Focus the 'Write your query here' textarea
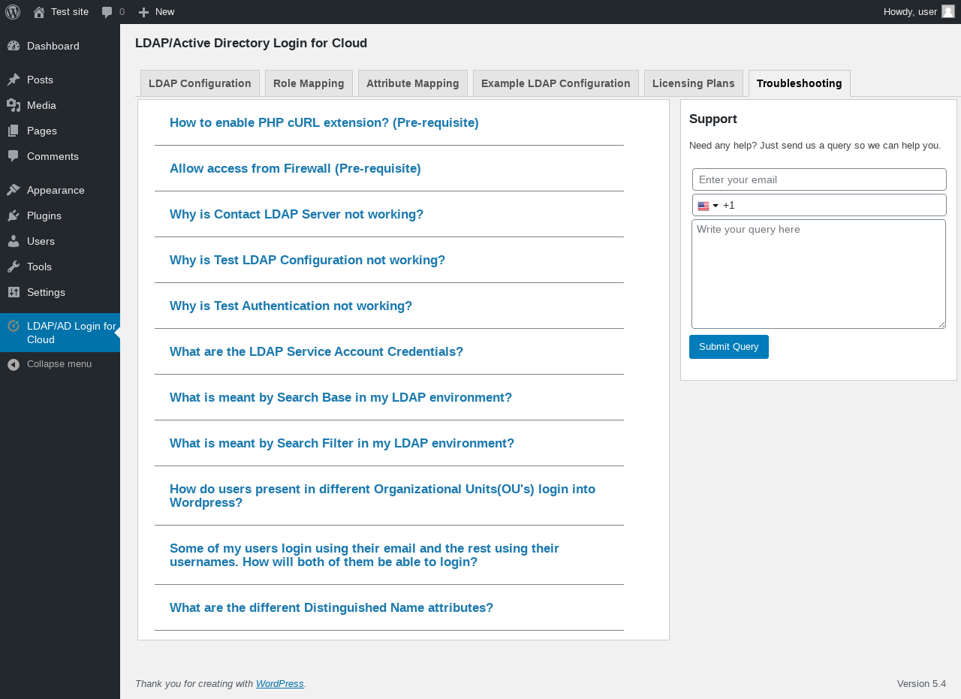 coord(818,274)
